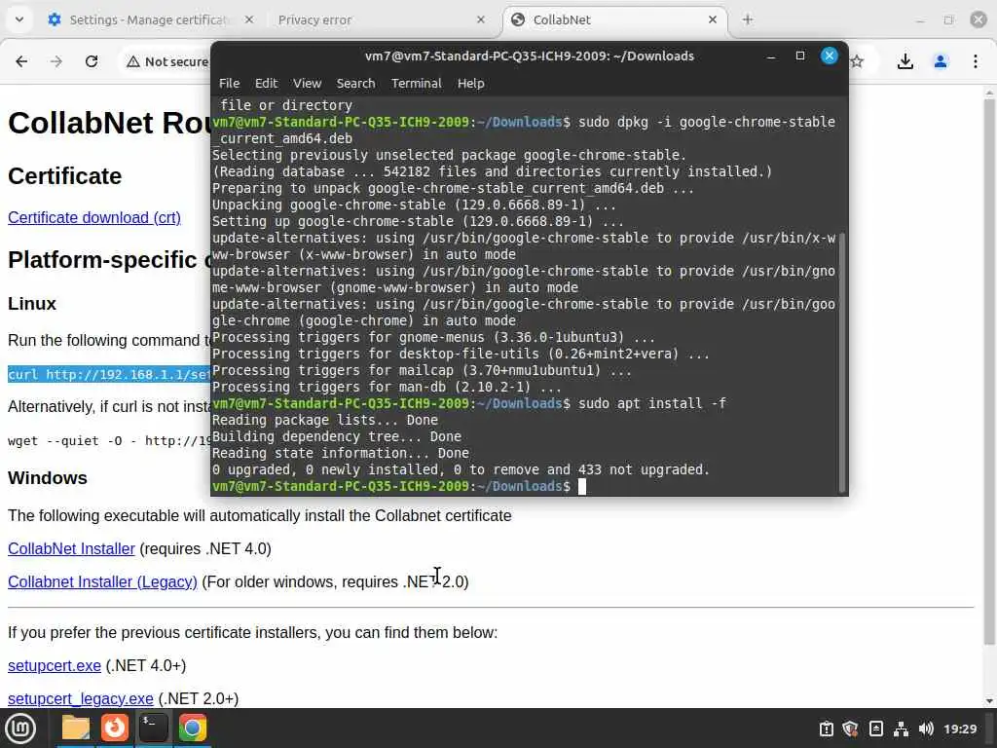Open the Chrome three-dot menu
This screenshot has width=997, height=748.
coord(976,61)
